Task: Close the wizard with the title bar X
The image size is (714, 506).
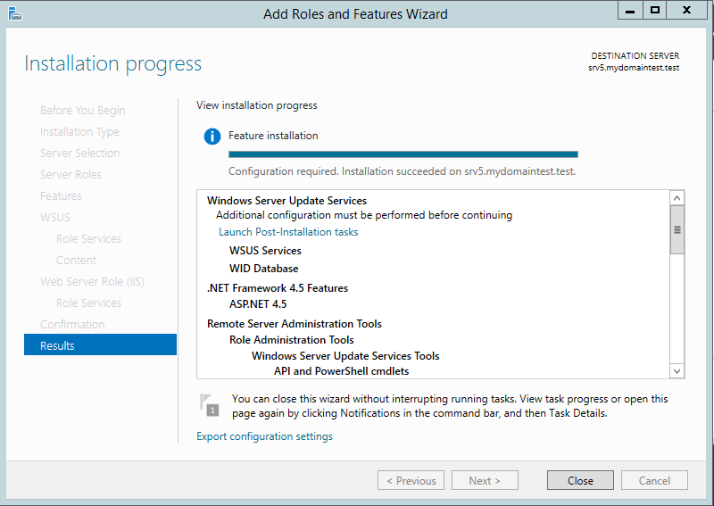Action: pos(686,11)
